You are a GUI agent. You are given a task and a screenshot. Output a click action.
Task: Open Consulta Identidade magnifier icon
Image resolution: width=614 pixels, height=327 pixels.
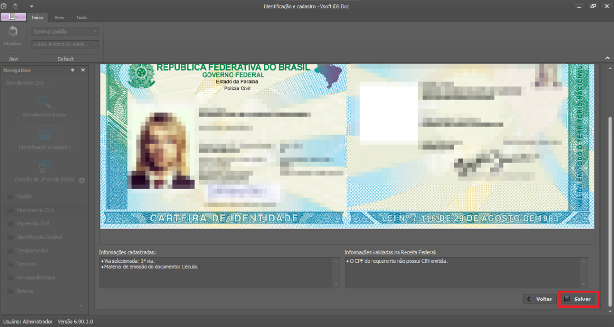click(44, 102)
